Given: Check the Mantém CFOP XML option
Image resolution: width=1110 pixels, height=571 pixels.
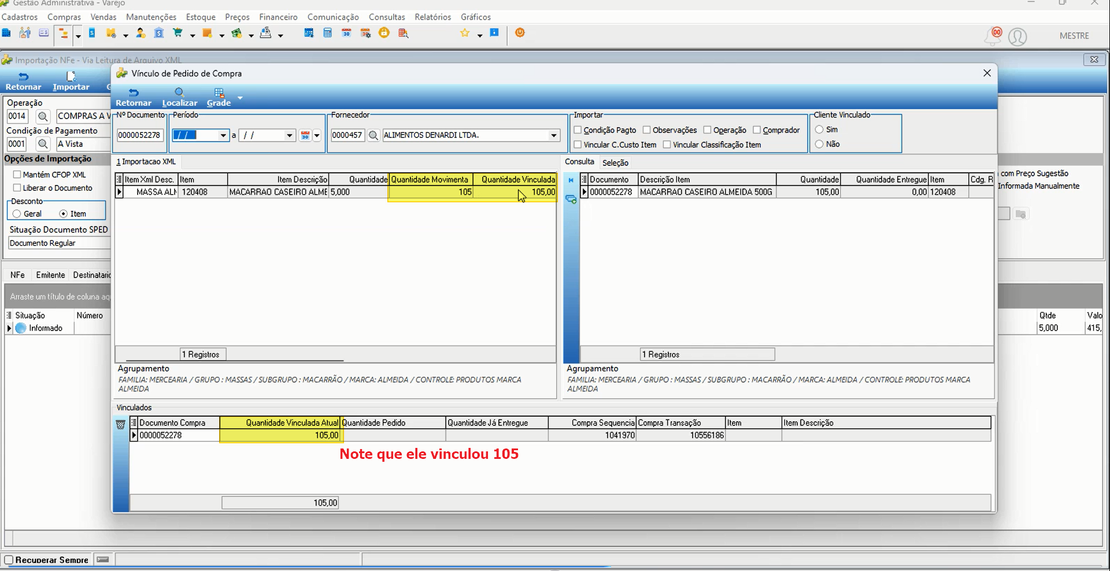Looking at the screenshot, I should [17, 175].
